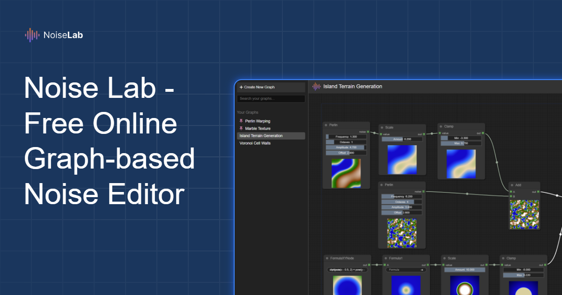
Task: Select the Add node header
Action: click(525, 185)
